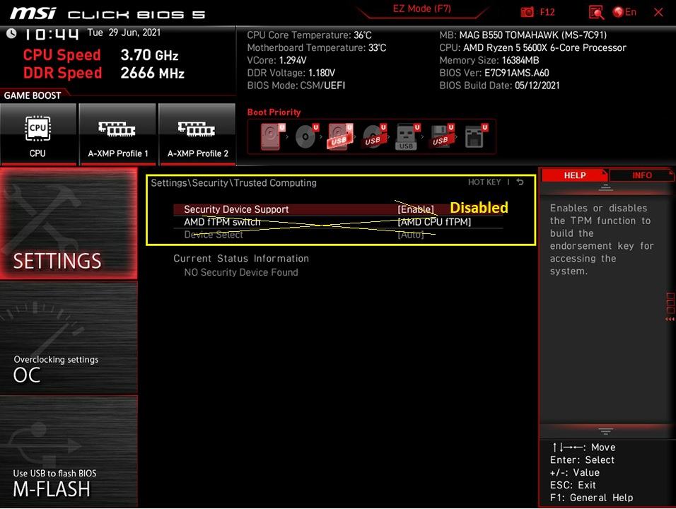Click the Settings\Security\Trusted Computing breadcrumb
Viewport: 676px width, 509px height.
tap(233, 182)
